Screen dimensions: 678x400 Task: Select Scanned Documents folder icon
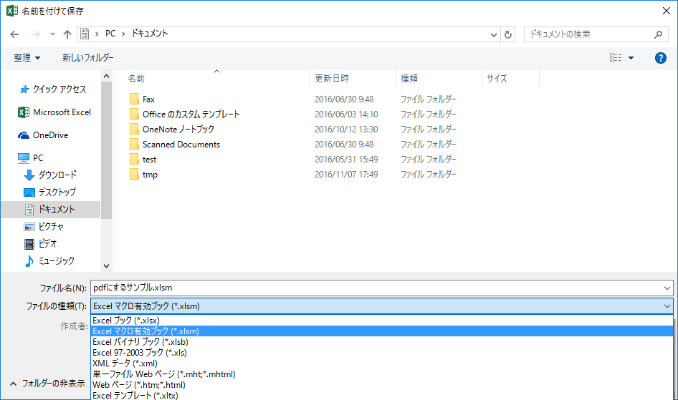click(134, 145)
